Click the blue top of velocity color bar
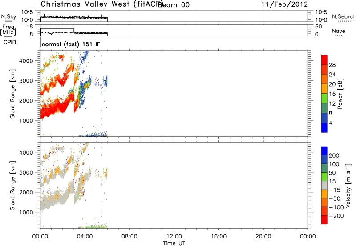 pos(324,151)
